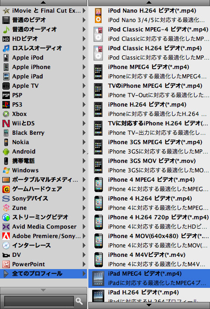Click the ゲームハードウェア G icon

tap(6, 189)
